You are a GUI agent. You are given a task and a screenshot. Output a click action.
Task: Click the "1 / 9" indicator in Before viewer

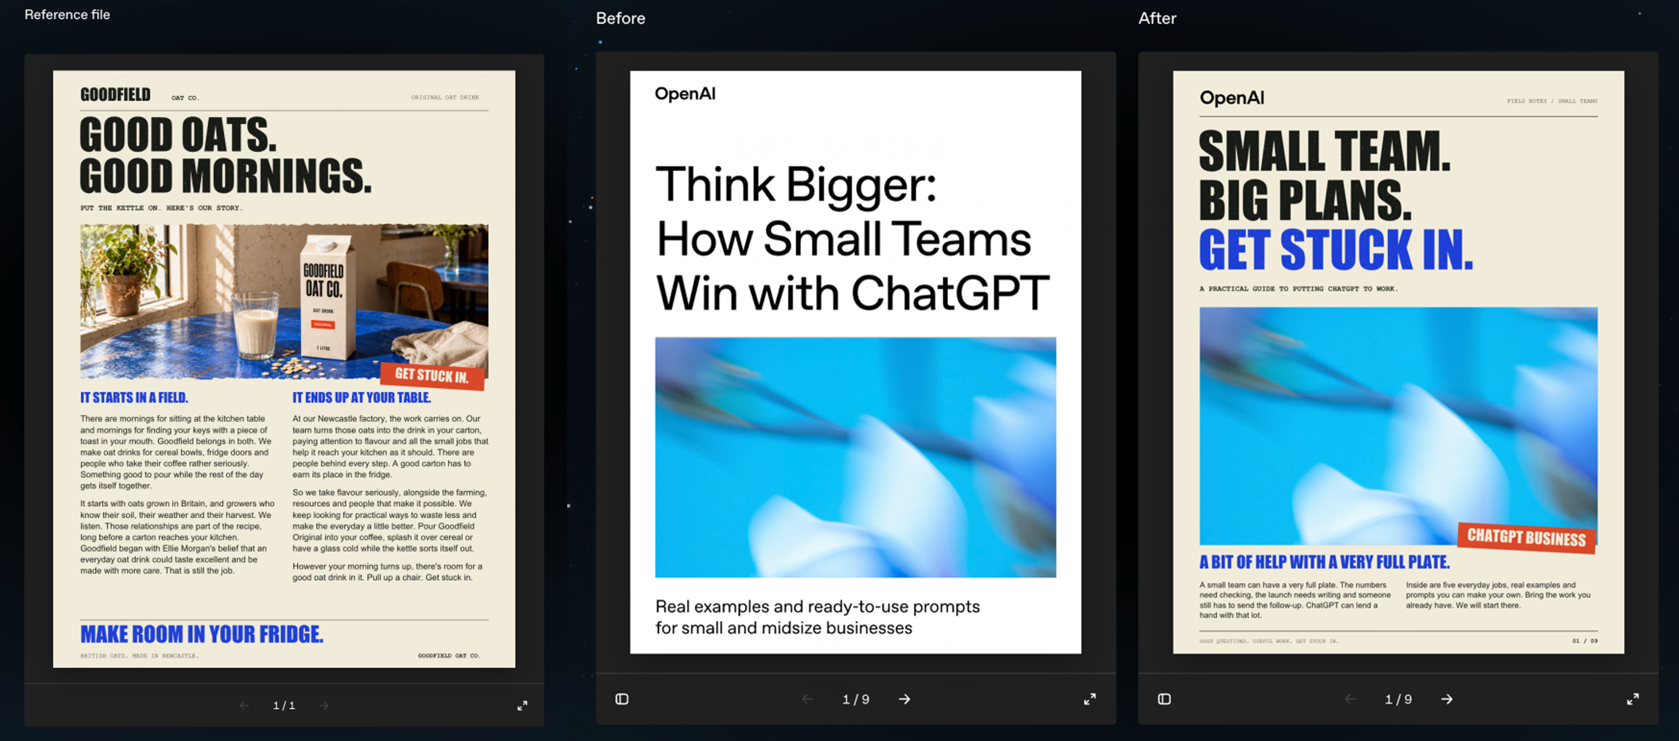856,699
